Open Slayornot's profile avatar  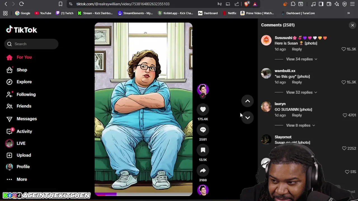point(266,139)
